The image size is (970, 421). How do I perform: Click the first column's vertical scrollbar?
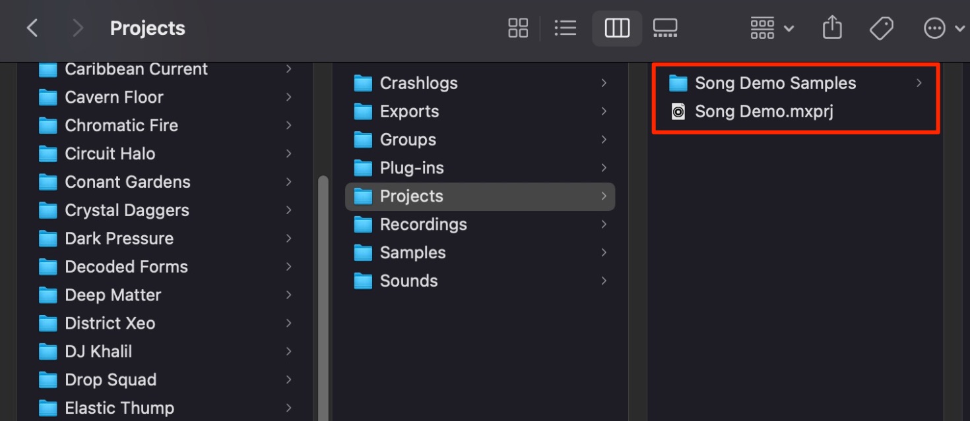[323, 298]
